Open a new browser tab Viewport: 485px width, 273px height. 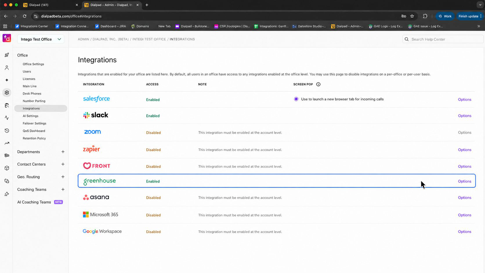pyautogui.click(x=147, y=5)
